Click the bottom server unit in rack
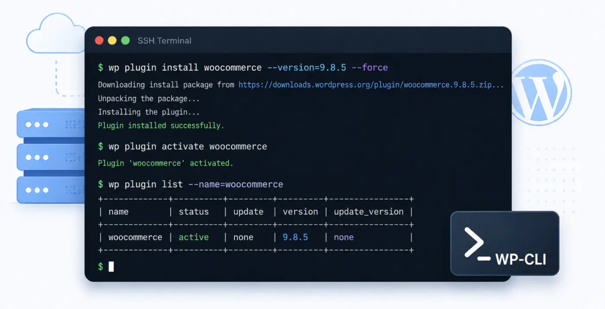The image size is (605, 309). [51, 190]
